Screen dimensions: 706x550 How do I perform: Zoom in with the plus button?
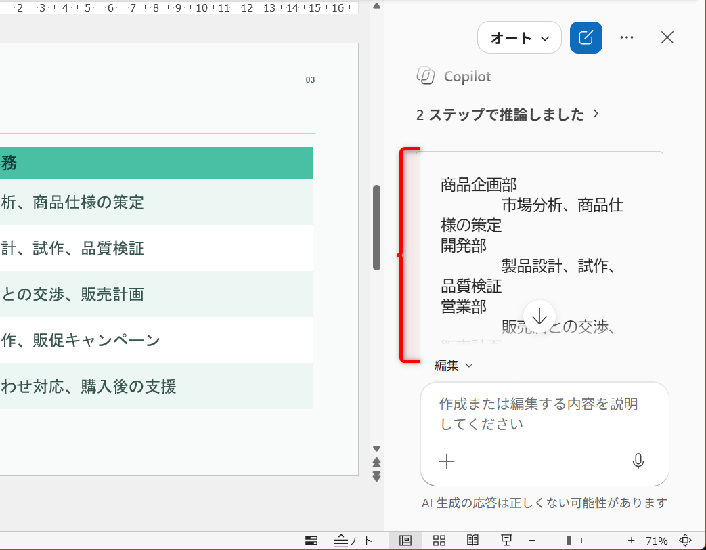coord(632,541)
